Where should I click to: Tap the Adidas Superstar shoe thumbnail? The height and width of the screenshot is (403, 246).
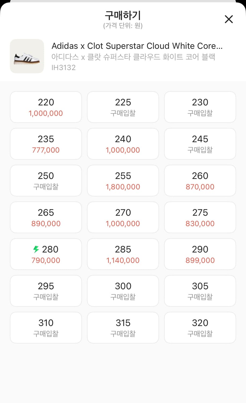coord(27,56)
